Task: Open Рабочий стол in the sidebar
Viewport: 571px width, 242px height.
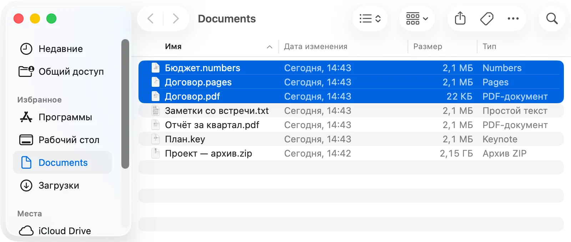Action: pyautogui.click(x=62, y=140)
